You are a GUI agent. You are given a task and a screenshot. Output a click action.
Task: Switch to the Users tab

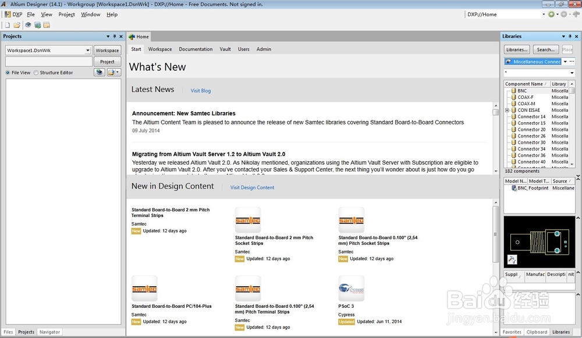pos(243,49)
